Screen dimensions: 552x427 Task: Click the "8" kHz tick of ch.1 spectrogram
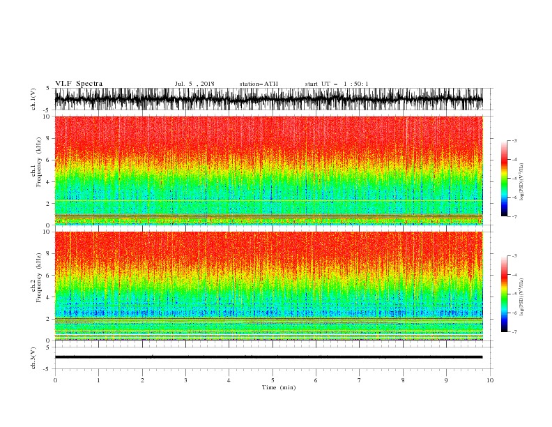pos(49,138)
